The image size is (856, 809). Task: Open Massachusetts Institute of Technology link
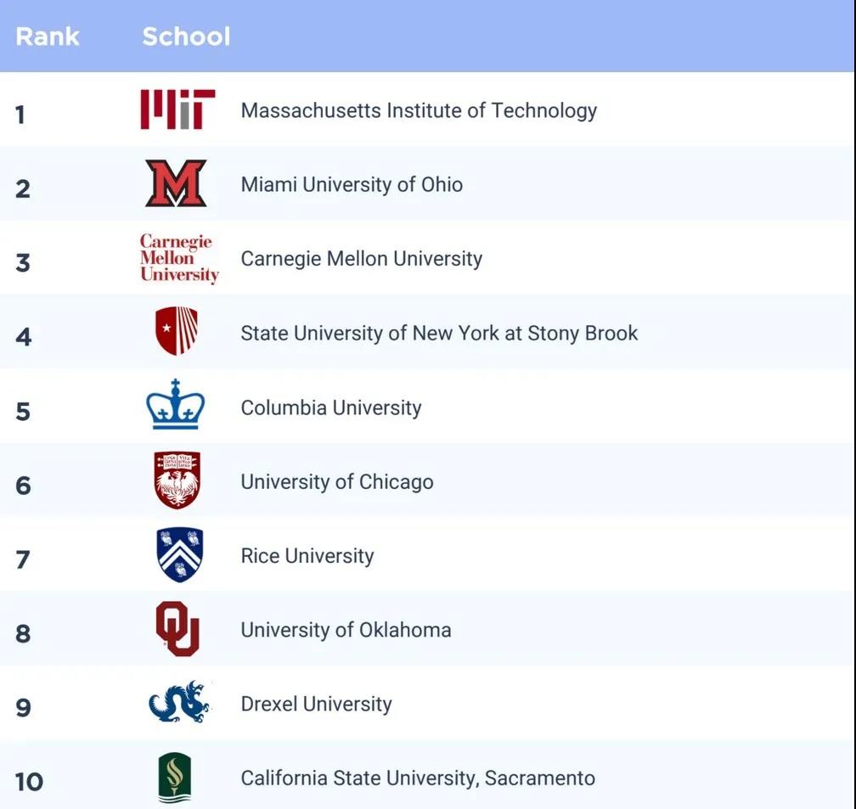tap(419, 110)
